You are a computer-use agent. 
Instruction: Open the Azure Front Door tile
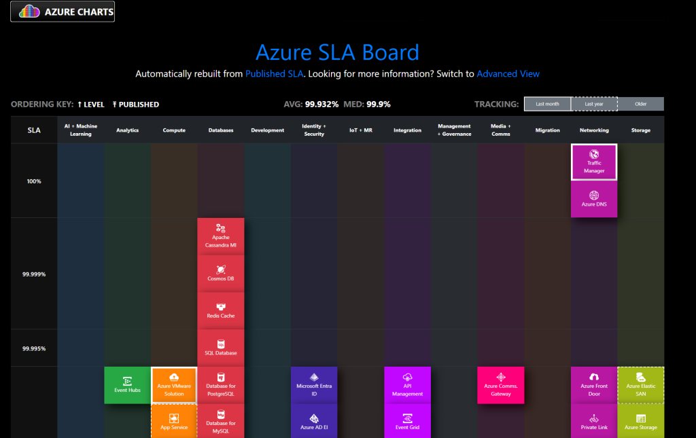coord(594,385)
